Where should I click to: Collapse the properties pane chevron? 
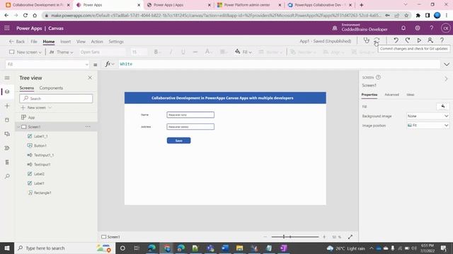click(446, 78)
